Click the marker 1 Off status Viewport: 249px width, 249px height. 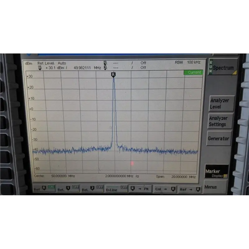click(x=143, y=63)
